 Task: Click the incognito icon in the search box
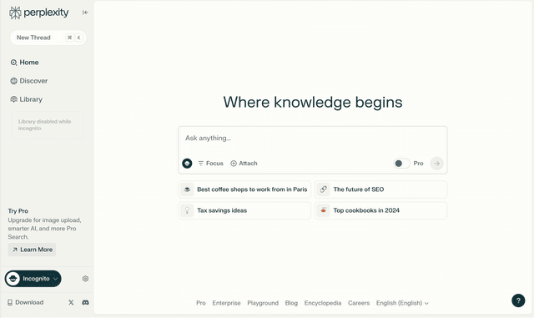(x=187, y=164)
